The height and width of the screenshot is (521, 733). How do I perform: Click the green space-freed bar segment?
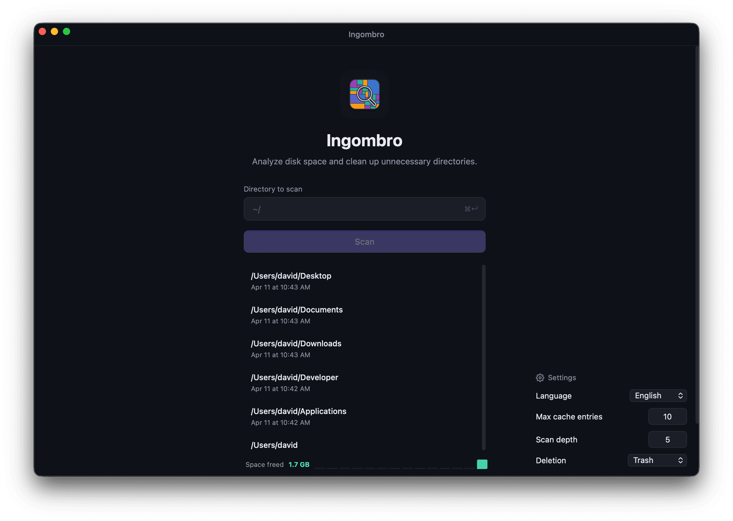tap(482, 464)
